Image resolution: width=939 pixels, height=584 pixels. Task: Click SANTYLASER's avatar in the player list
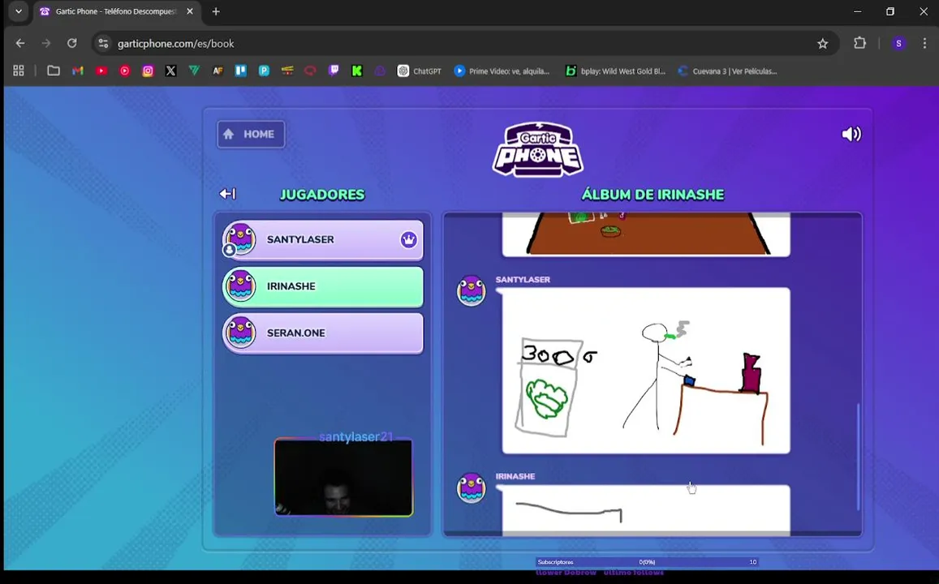240,238
